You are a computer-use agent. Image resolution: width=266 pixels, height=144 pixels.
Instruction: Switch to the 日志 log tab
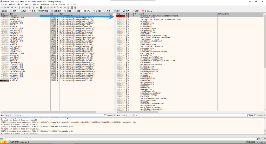tap(14, 11)
